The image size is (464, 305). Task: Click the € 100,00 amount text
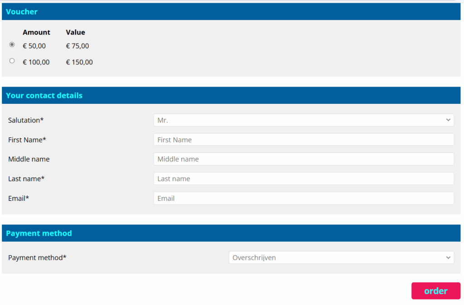(36, 62)
